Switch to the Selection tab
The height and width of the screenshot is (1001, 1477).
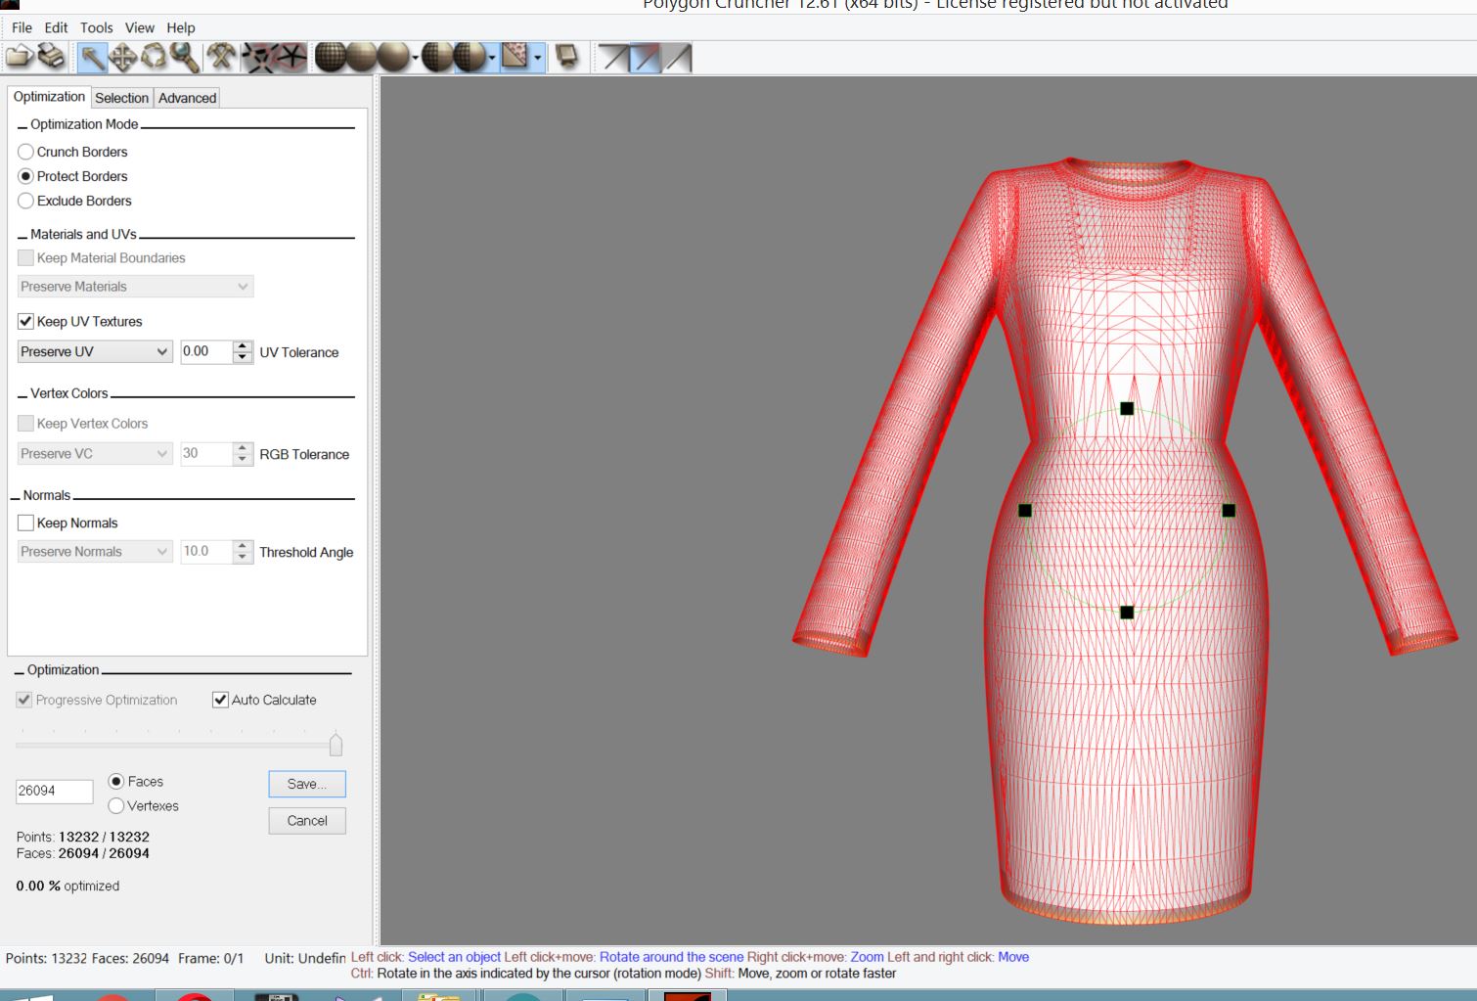(121, 98)
